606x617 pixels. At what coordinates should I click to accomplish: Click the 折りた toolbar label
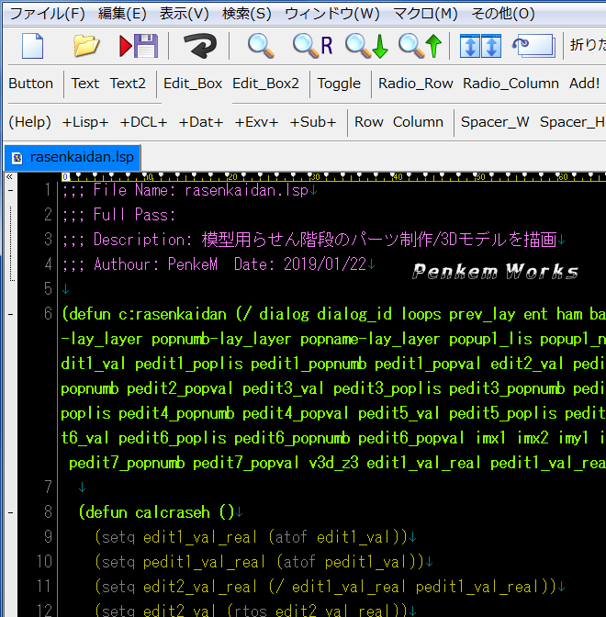coord(588,45)
